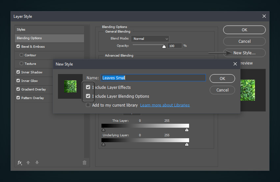
Task: Click the Name text field
Action: click(x=153, y=78)
